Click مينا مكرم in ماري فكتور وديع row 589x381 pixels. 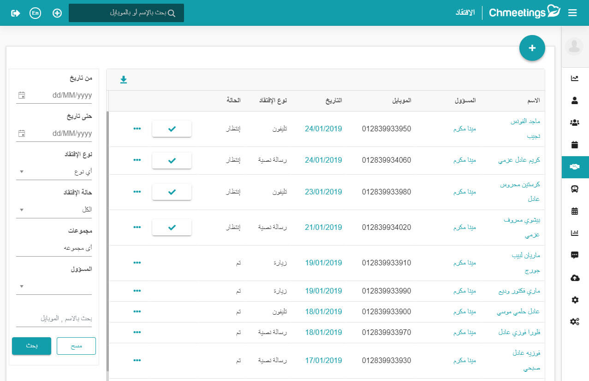tap(464, 291)
